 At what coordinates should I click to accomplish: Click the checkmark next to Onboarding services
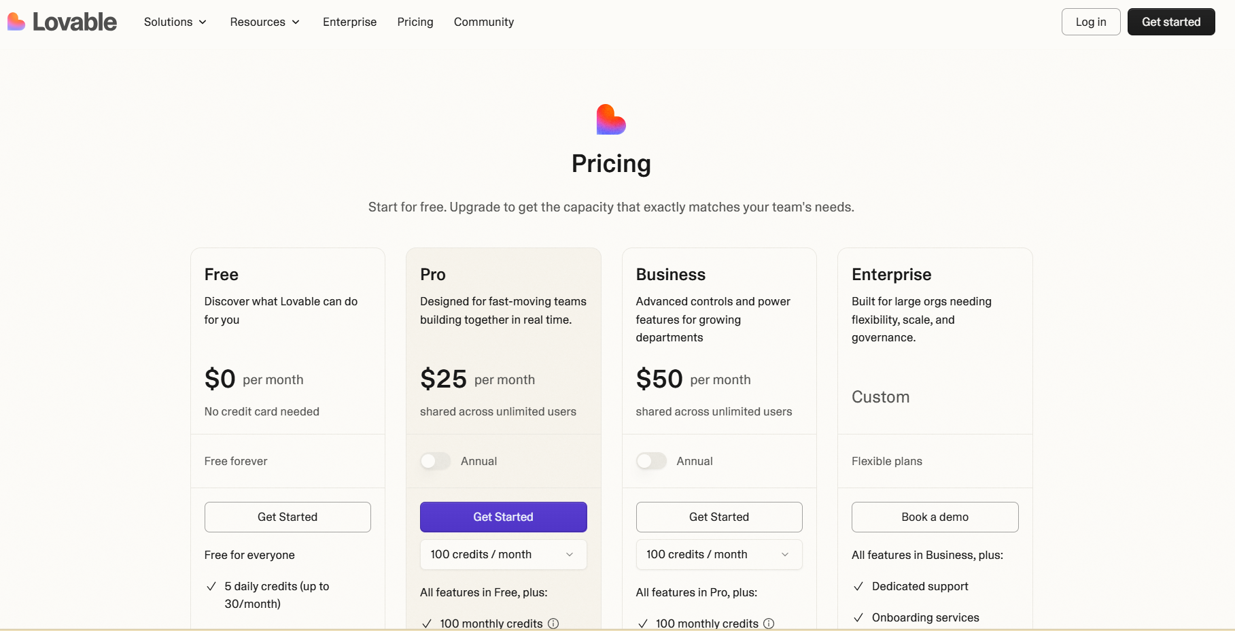click(858, 617)
